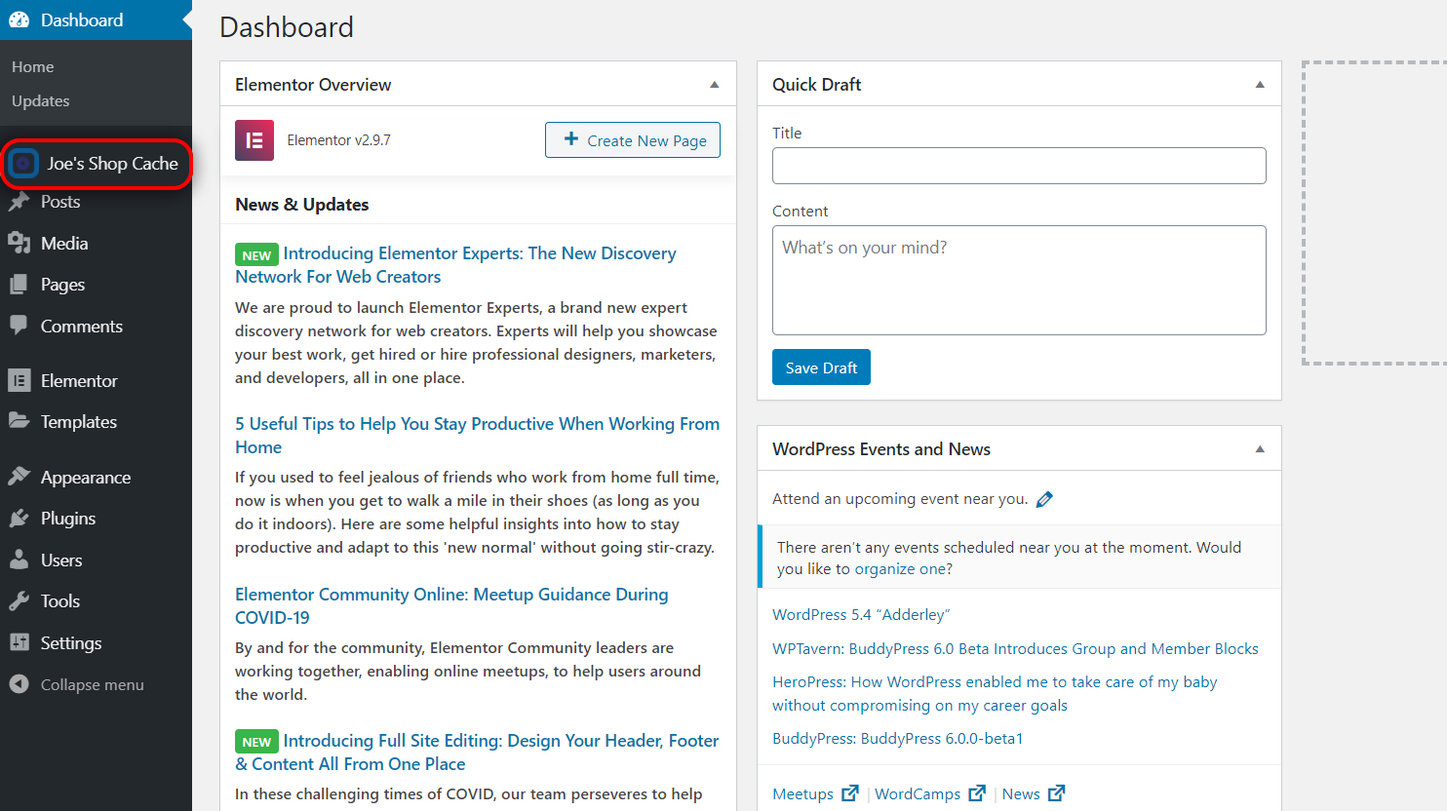This screenshot has height=811, width=1447.
Task: Click the Dashboard gauge icon
Action: tap(20, 19)
